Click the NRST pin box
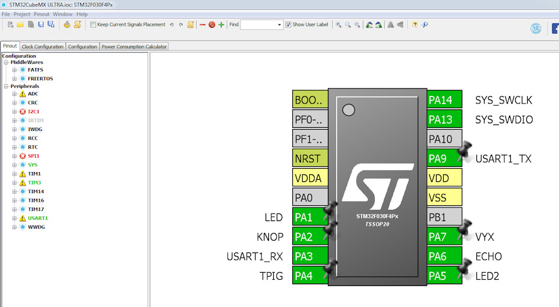 [310, 159]
